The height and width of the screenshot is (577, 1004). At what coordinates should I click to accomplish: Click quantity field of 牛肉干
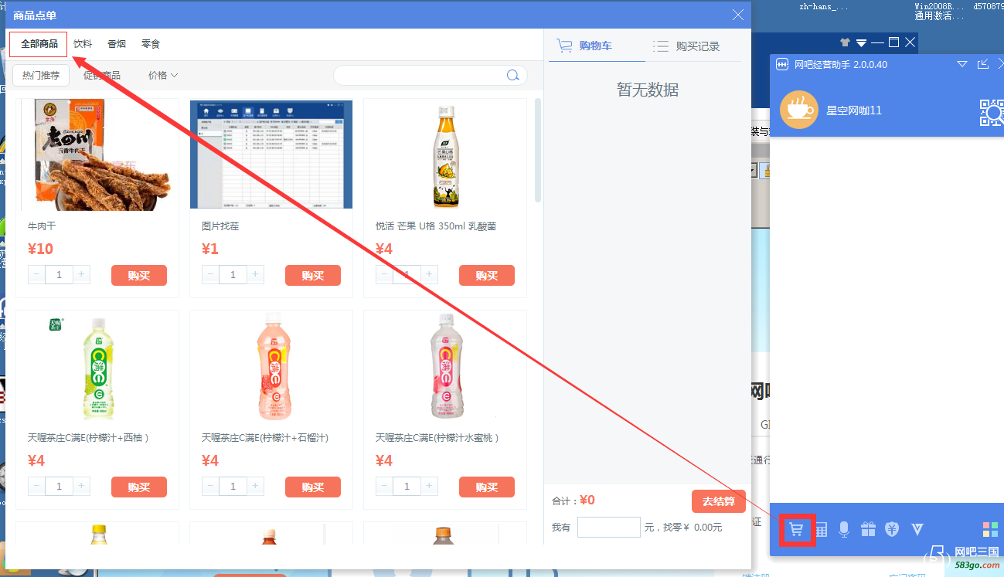(60, 274)
